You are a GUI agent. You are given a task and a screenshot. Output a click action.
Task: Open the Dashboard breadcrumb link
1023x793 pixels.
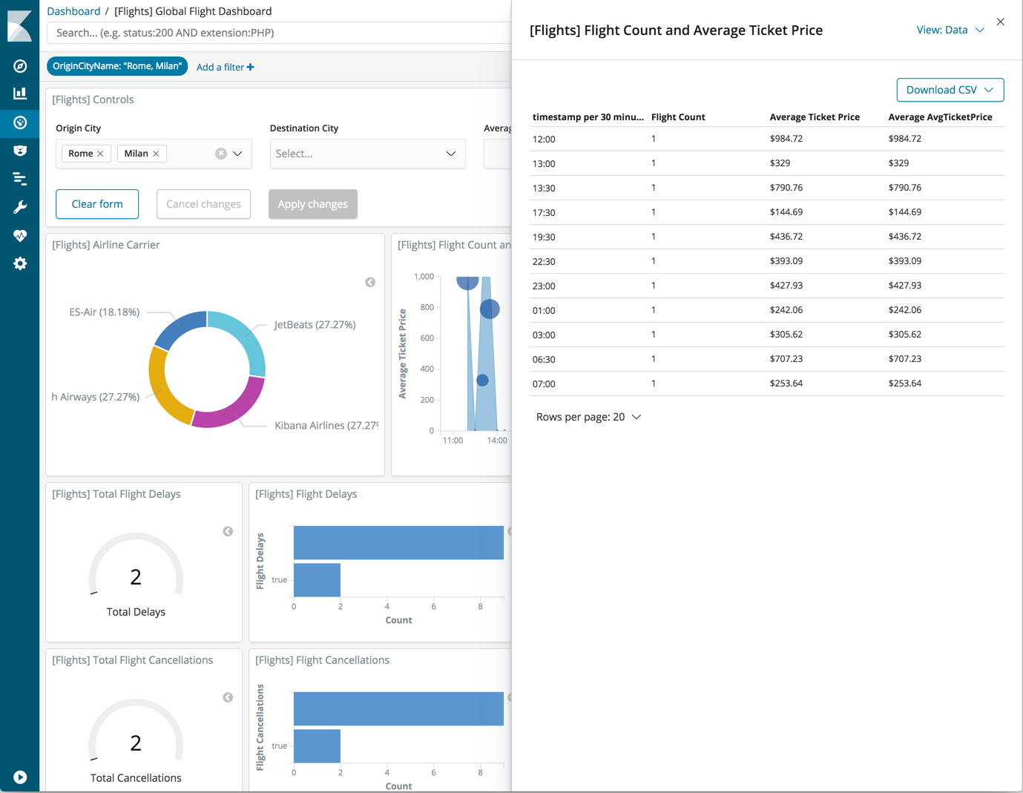point(73,11)
